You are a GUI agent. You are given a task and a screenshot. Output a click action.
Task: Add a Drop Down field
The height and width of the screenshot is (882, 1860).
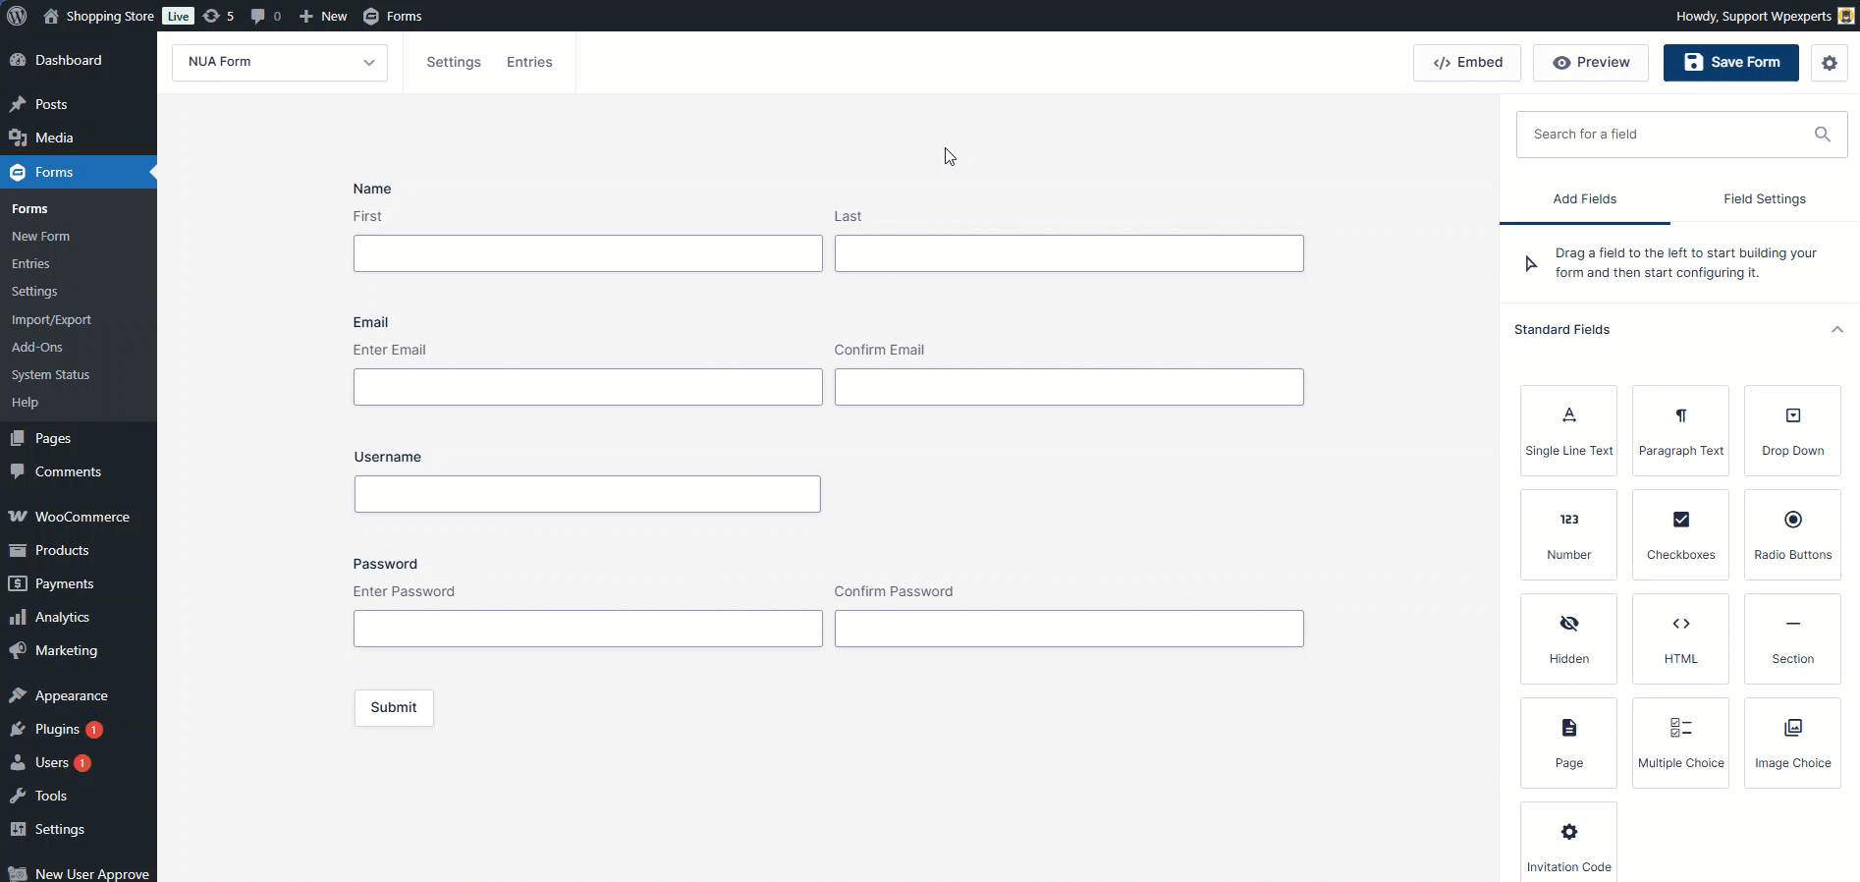(1792, 430)
